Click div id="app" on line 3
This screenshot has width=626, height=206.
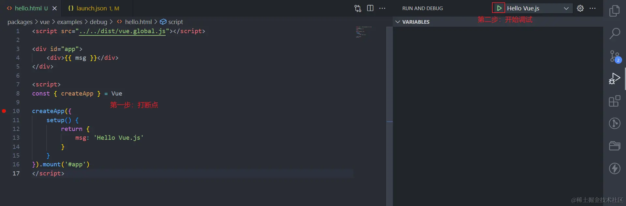[57, 49]
